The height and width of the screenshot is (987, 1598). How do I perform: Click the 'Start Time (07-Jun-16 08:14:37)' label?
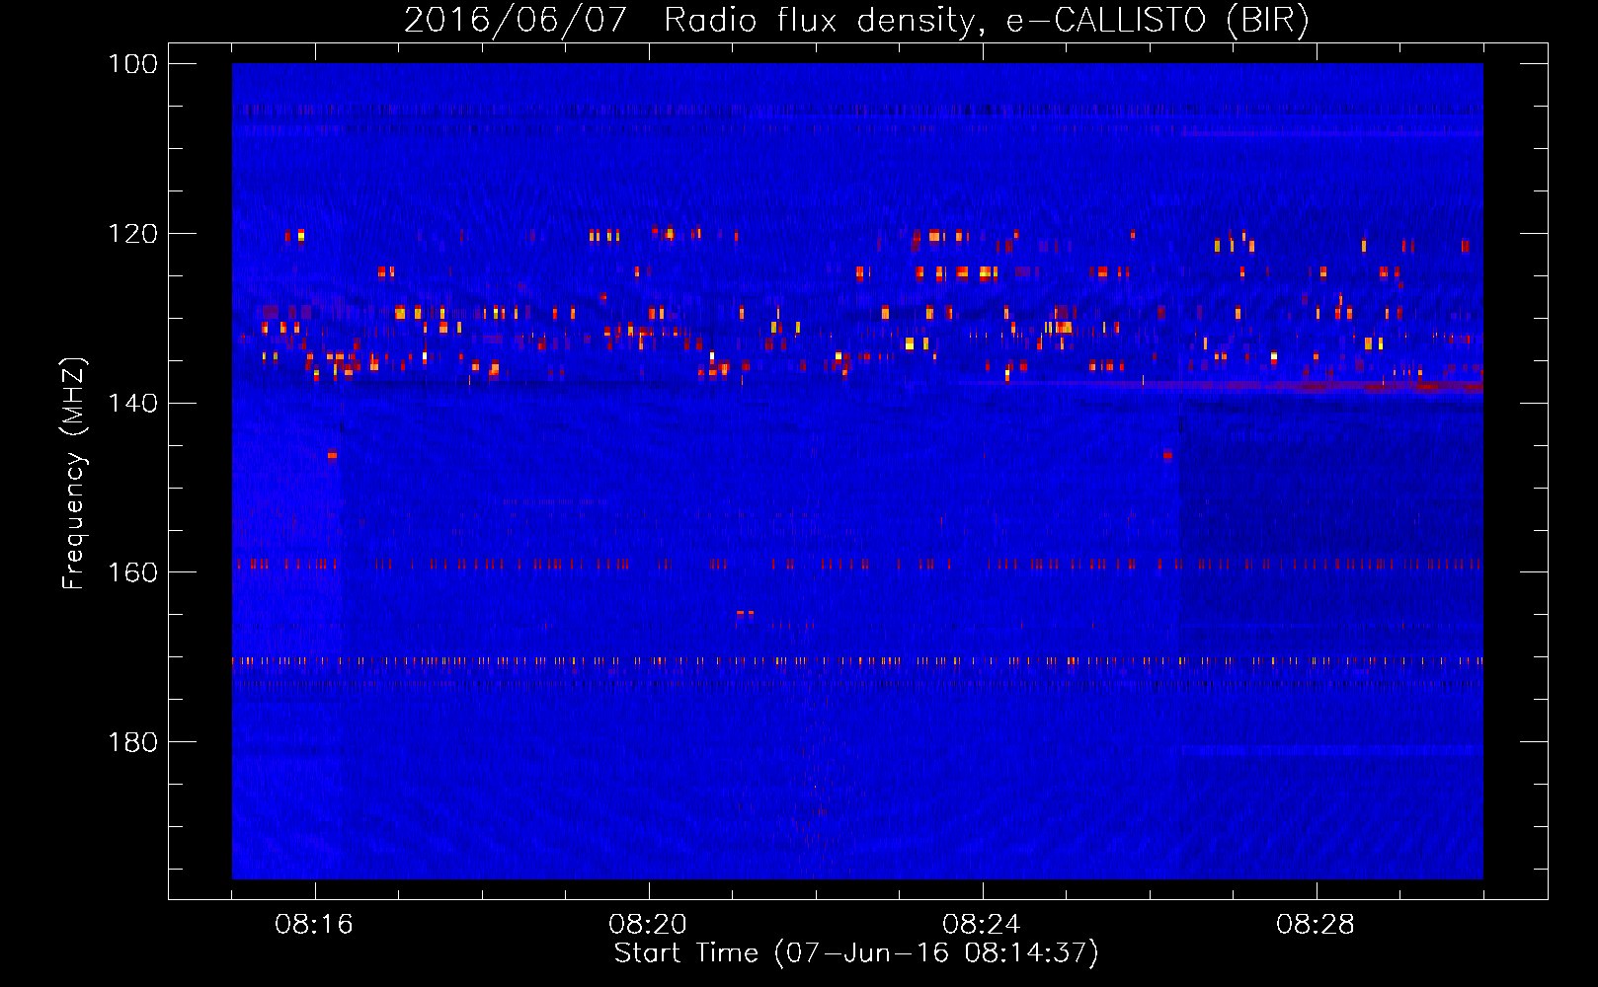[856, 953]
